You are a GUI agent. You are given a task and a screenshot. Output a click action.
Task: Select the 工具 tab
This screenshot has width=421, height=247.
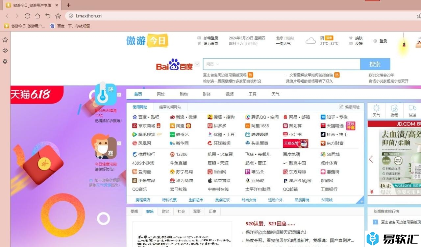(x=252, y=94)
